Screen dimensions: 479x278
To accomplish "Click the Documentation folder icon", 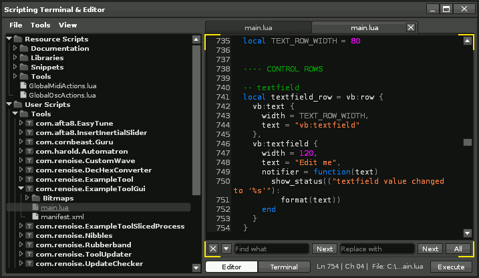I will tap(24, 48).
